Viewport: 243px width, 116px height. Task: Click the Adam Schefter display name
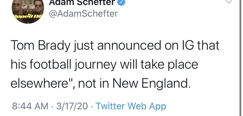[82, 3]
